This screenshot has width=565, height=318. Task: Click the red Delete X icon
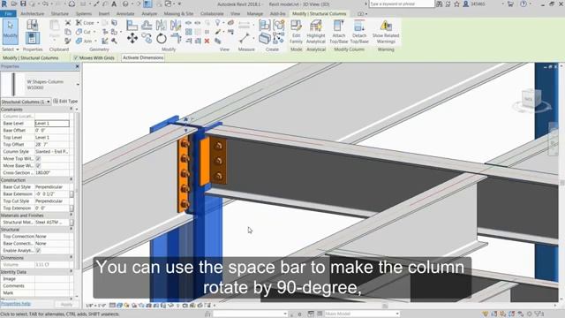click(x=207, y=42)
